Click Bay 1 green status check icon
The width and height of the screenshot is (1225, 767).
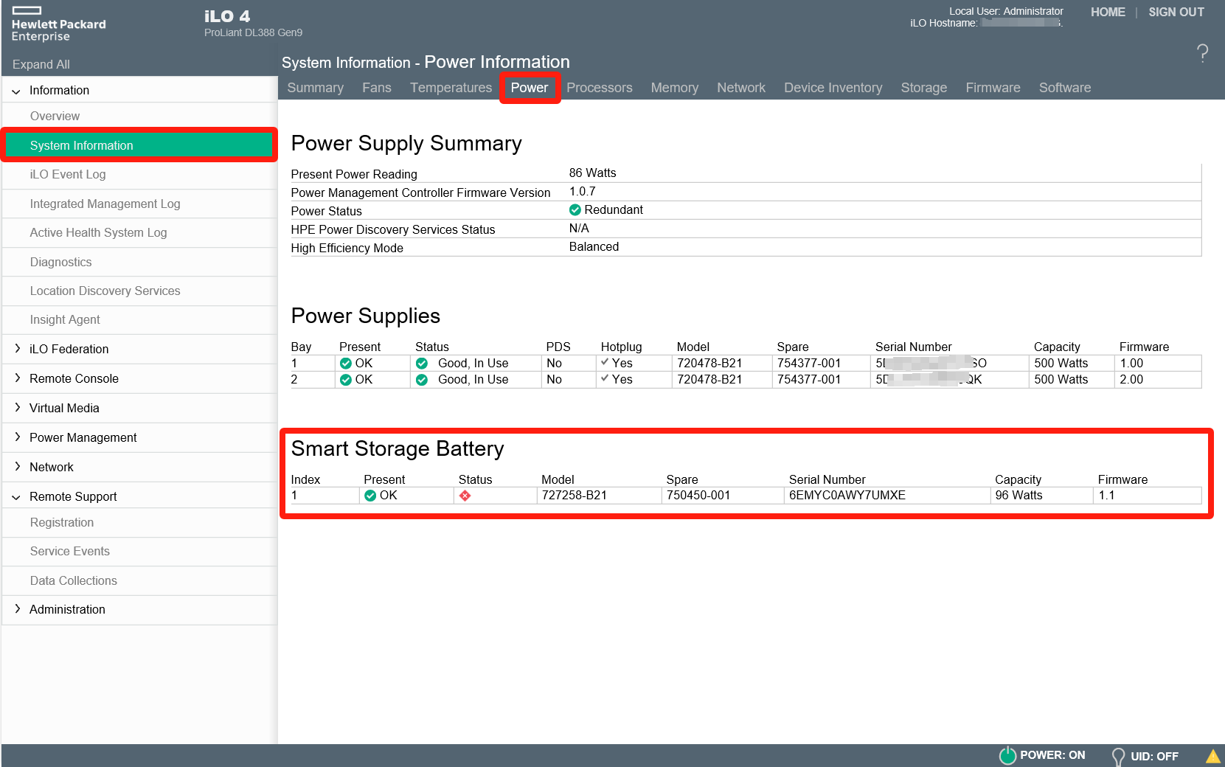pos(422,364)
